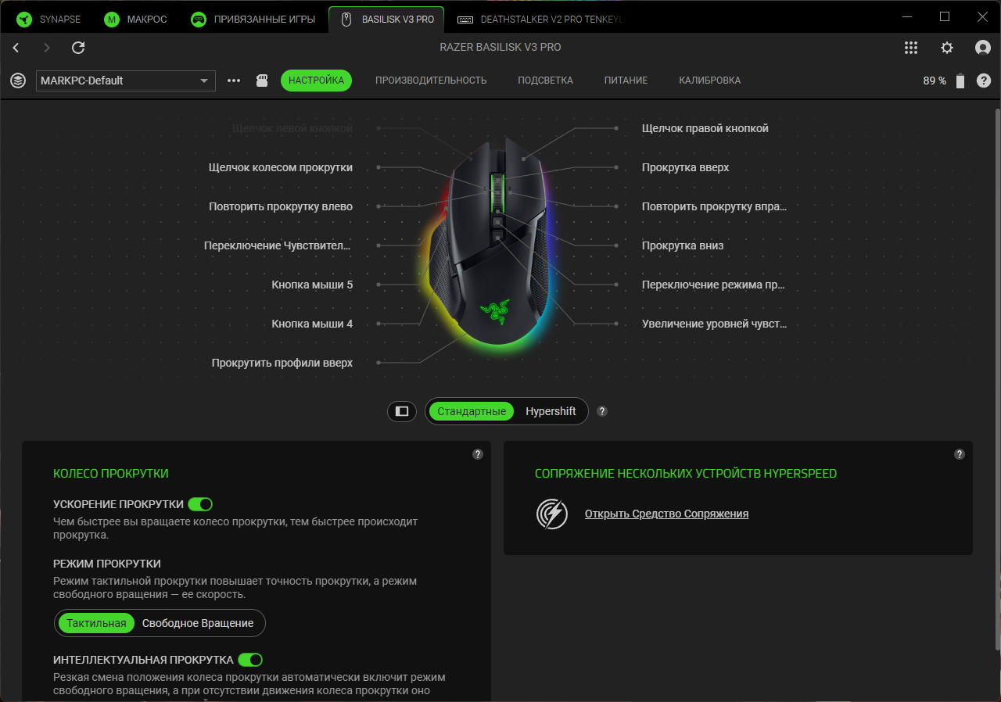This screenshot has width=1001, height=702.
Task: Open the ПОДСВЕТКА section
Action: 545,81
